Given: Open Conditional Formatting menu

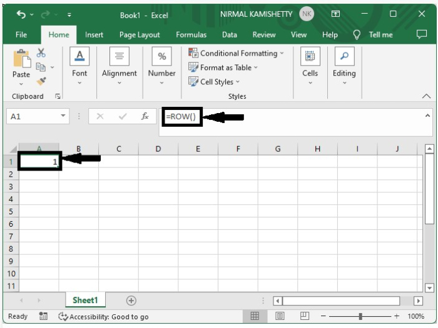Looking at the screenshot, I should pyautogui.click(x=236, y=53).
